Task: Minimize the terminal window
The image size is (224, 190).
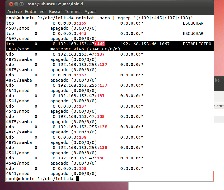Action: click(x=17, y=4)
